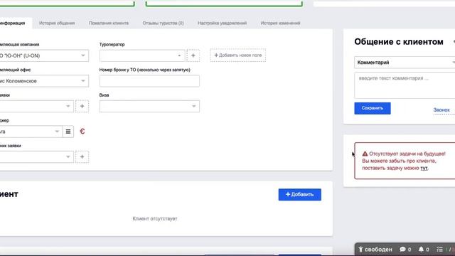455x256 pixels.
Task: Click Добавить button in client section
Action: [300, 194]
